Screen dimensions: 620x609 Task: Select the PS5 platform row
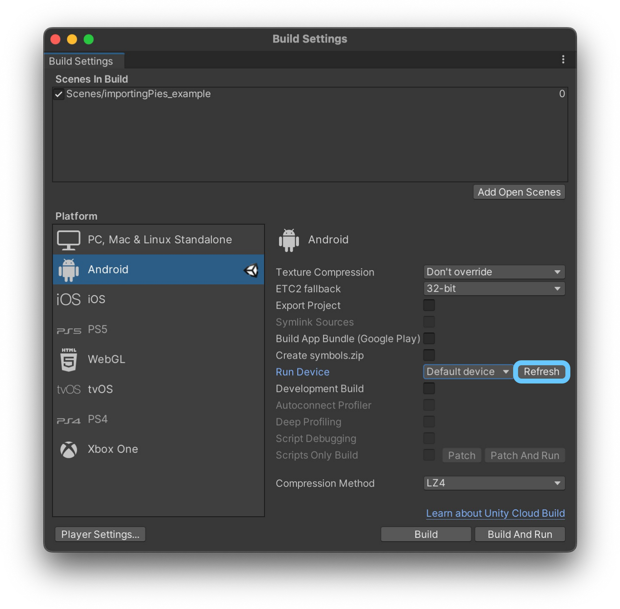[158, 329]
